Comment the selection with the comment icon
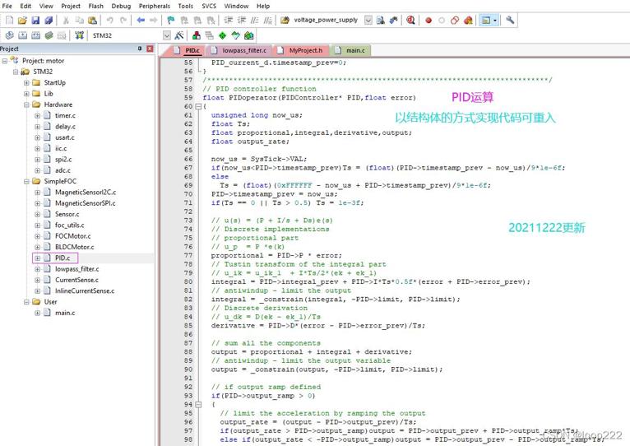 coord(254,20)
